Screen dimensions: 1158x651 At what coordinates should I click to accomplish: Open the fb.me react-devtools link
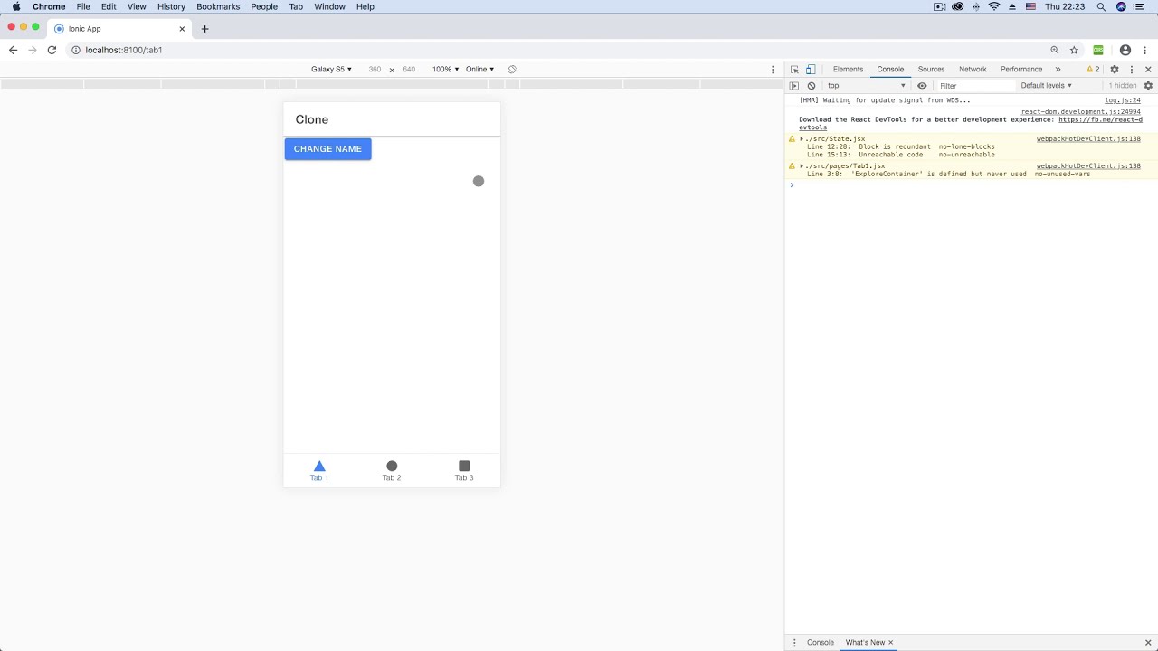click(x=1100, y=119)
